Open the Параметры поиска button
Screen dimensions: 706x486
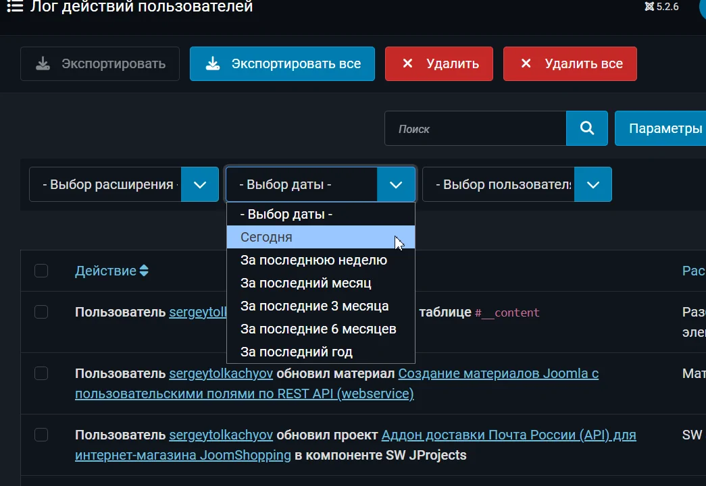pyautogui.click(x=662, y=128)
